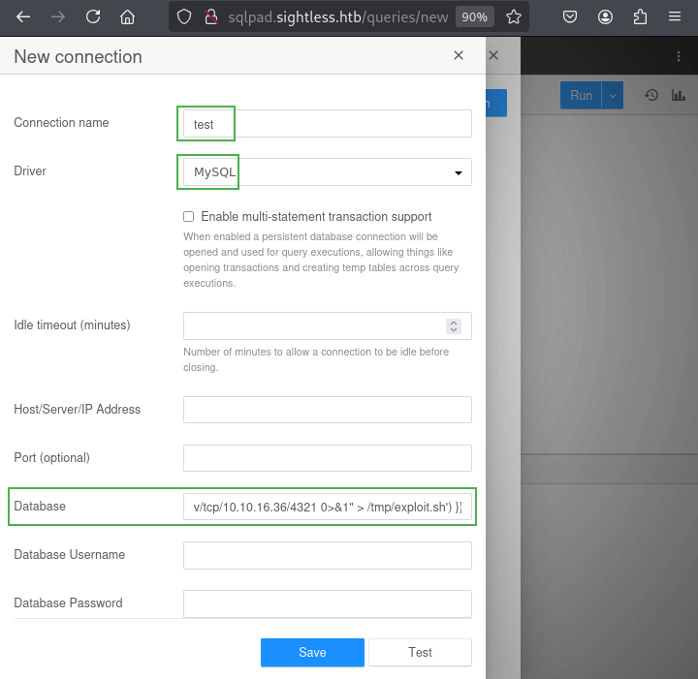
Task: Open the query history clock icon
Action: point(651,95)
